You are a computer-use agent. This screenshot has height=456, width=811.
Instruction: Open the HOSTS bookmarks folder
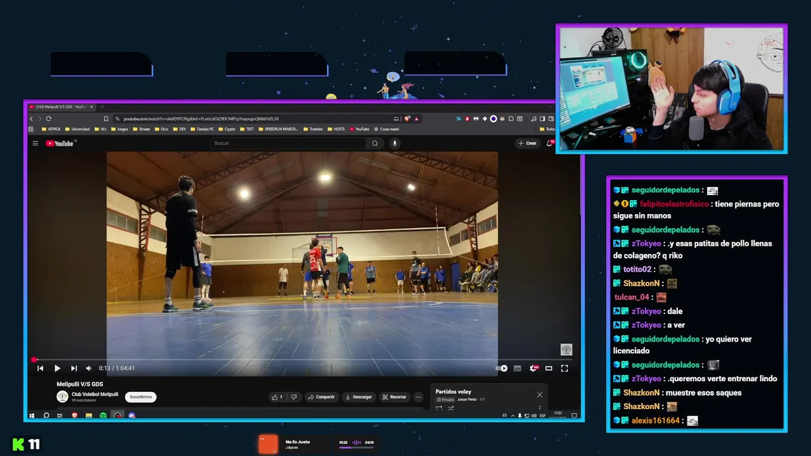(x=336, y=129)
